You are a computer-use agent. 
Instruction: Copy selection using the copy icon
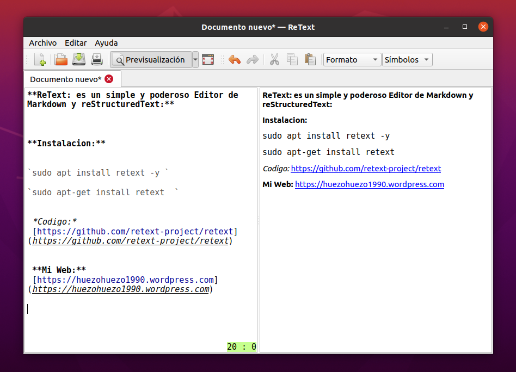click(x=292, y=60)
